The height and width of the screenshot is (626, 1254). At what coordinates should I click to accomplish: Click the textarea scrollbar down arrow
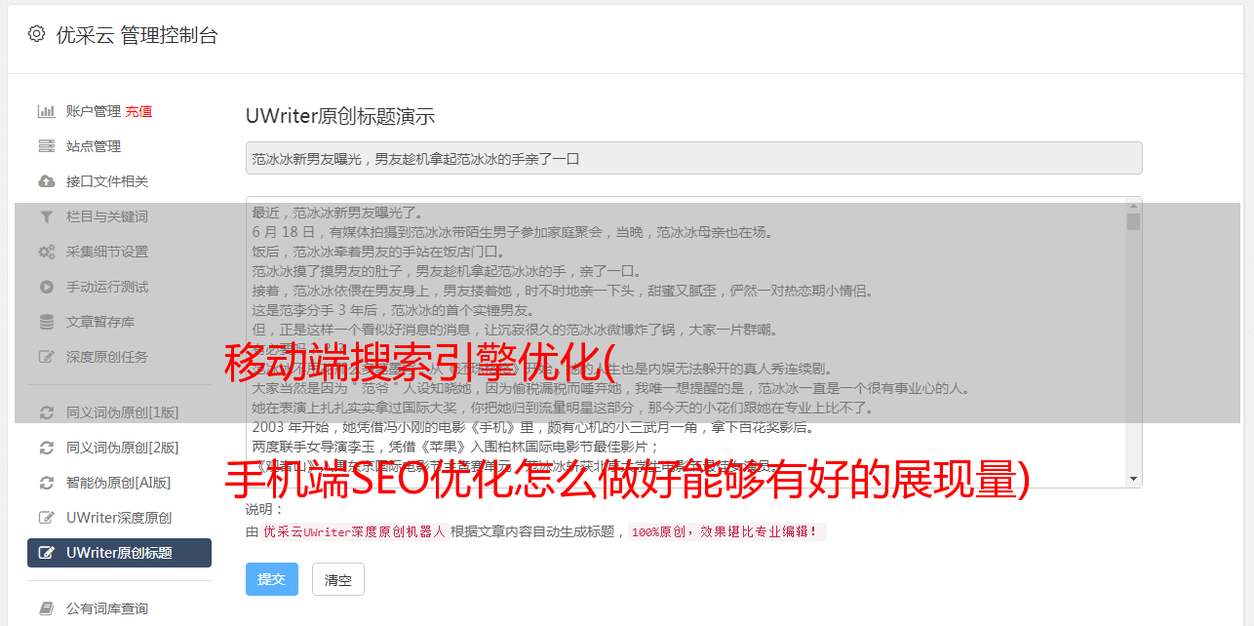coord(1133,479)
